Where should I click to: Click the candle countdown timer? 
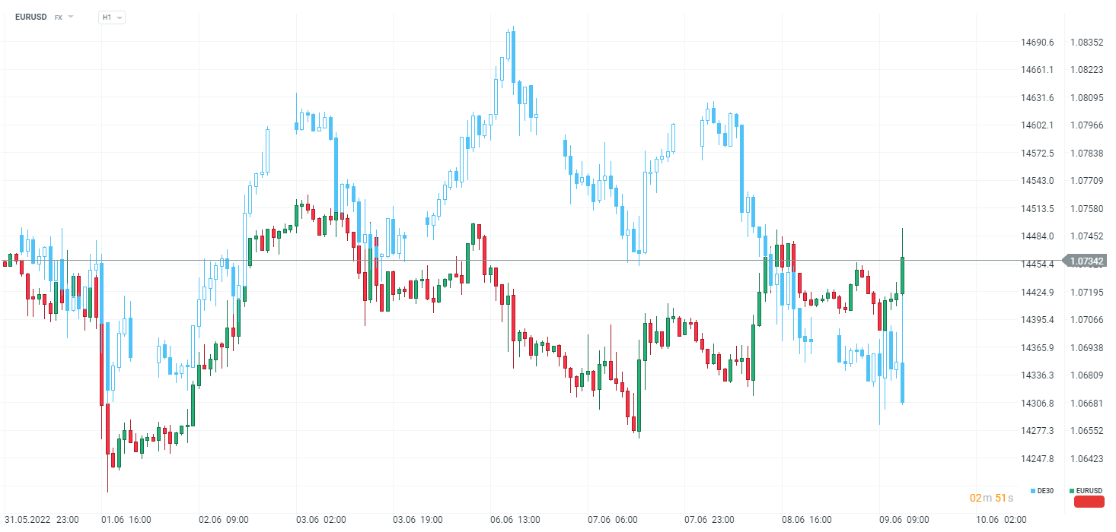point(988,498)
